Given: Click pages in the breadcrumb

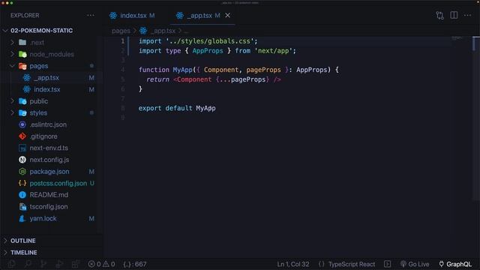Looking at the screenshot, I should click(121, 31).
